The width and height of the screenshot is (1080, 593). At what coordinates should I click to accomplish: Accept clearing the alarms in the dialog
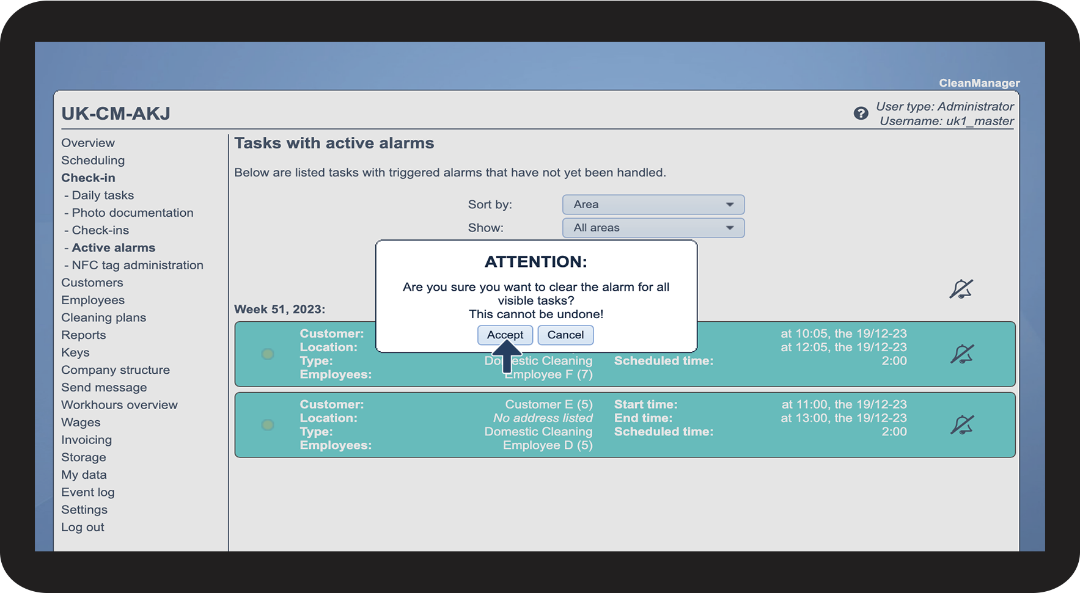click(x=505, y=335)
